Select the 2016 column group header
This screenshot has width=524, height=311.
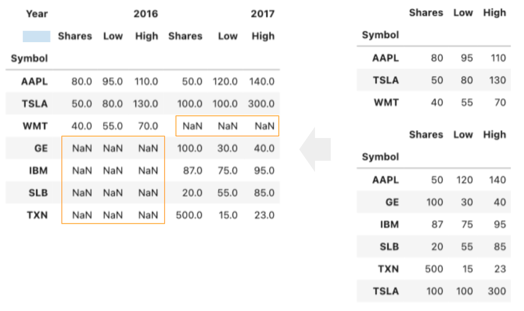coord(146,13)
